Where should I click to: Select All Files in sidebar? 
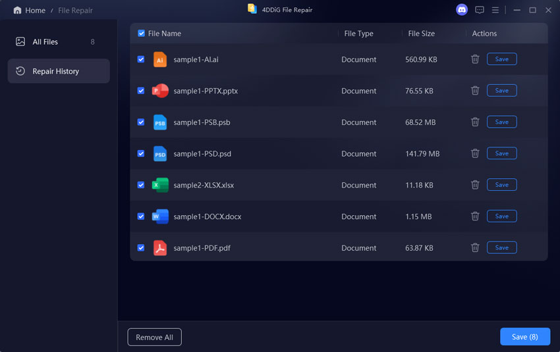pos(59,41)
